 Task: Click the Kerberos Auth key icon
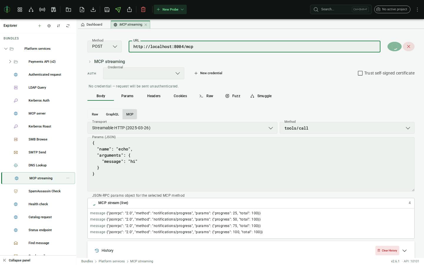point(16,100)
